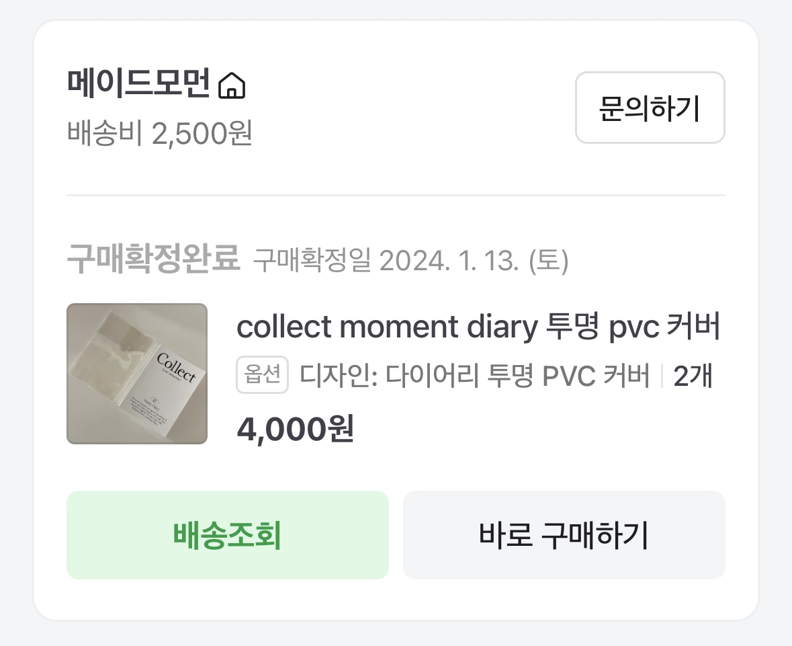Track the delivery with 배송조회
The height and width of the screenshot is (646, 792).
pyautogui.click(x=227, y=535)
